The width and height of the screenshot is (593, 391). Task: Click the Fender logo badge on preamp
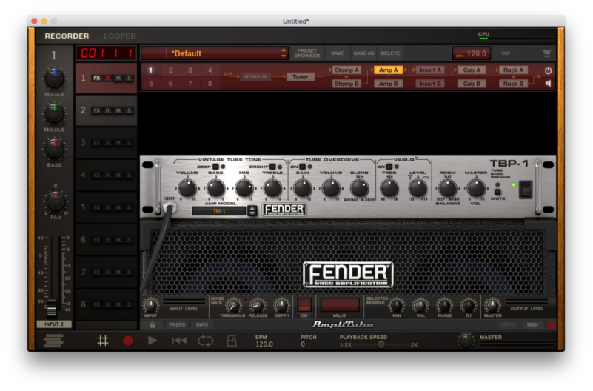tap(284, 210)
